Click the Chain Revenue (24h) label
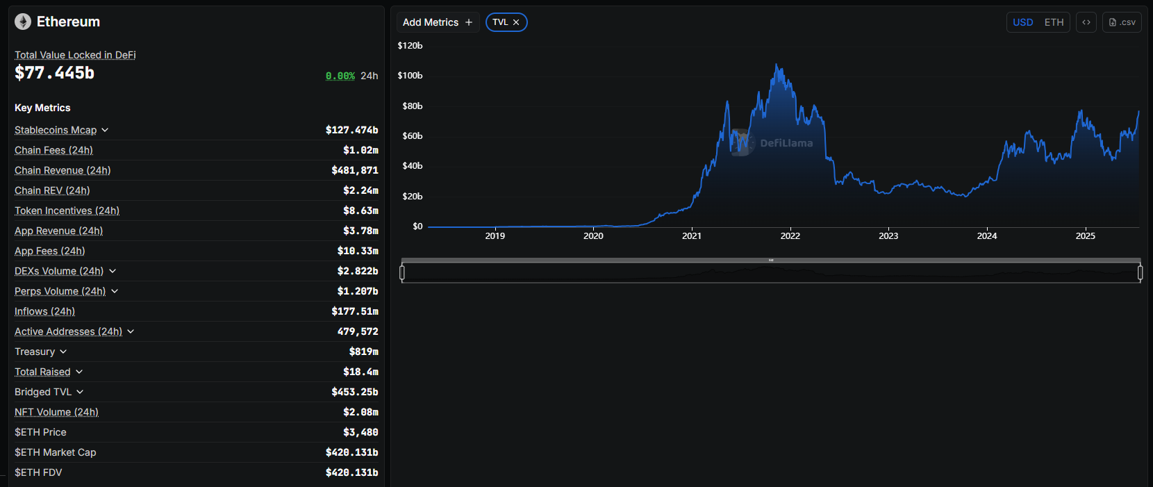Screen dimensions: 1153x487 [63, 170]
